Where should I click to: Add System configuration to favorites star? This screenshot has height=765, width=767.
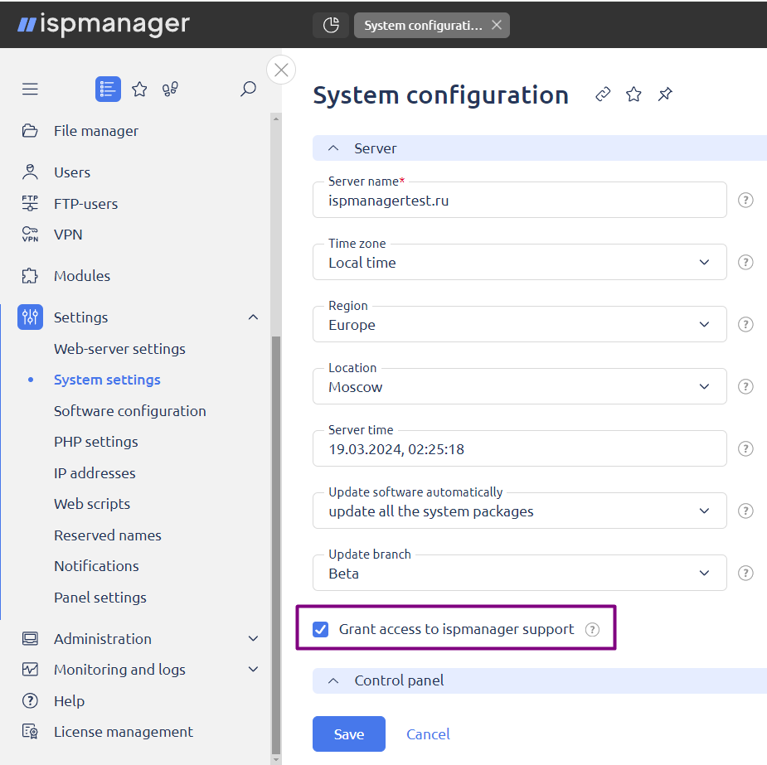(x=634, y=94)
